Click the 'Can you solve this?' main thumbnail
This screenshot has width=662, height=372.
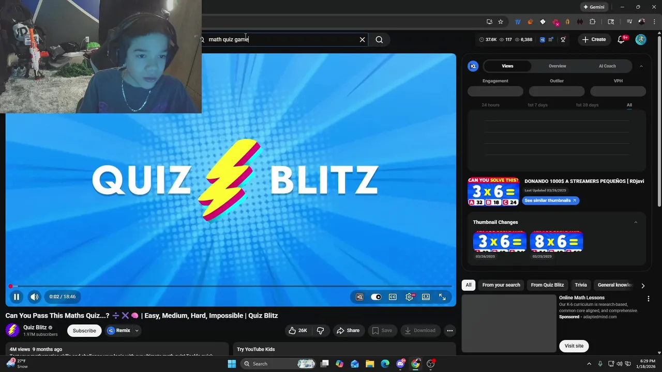pyautogui.click(x=493, y=192)
